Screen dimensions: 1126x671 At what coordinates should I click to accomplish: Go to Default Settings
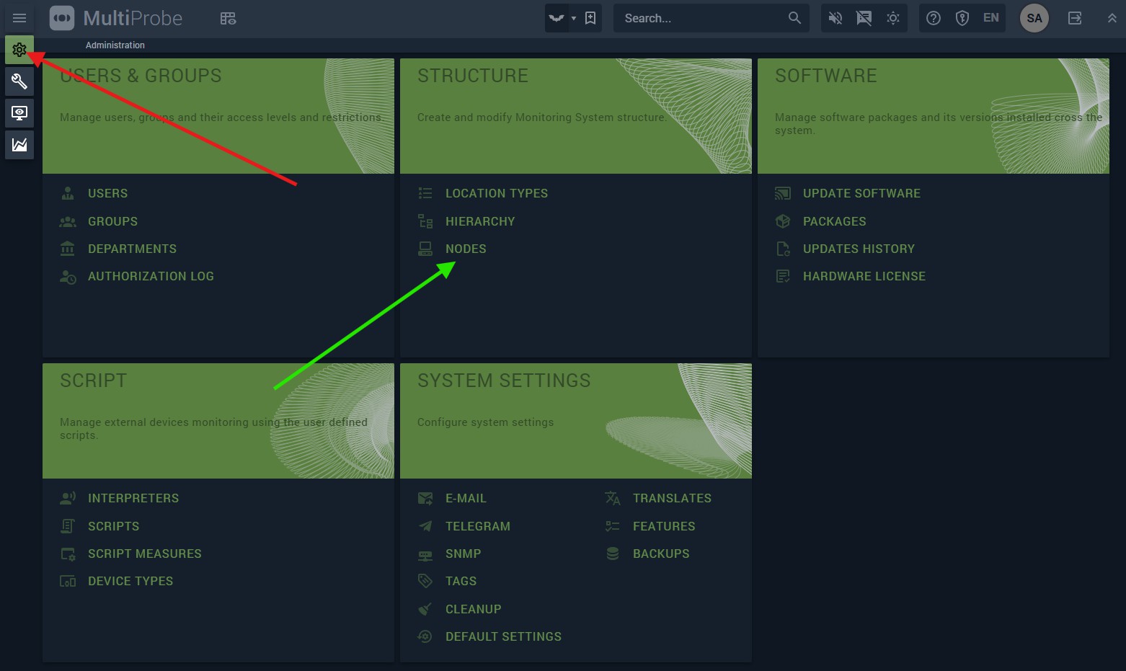pos(503,636)
